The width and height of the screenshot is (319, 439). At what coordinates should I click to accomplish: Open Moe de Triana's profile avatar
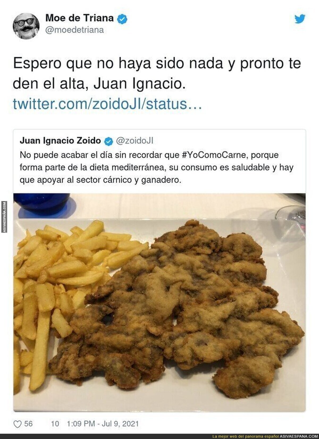27,26
